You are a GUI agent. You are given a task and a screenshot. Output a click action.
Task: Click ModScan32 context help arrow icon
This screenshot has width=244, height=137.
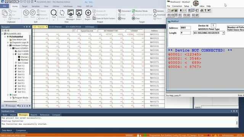[209, 10]
